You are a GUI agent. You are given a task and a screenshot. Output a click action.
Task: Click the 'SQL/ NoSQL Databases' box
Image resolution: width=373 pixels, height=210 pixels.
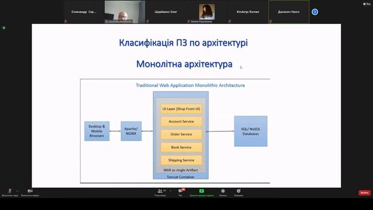tap(251, 131)
